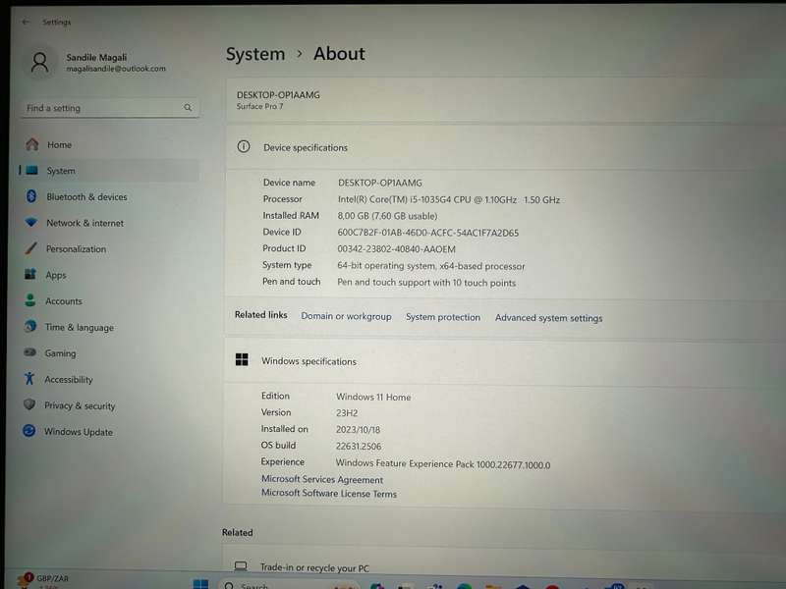Open the Windows Start button on taskbar
Viewport: 786px width, 589px height.
point(200,584)
